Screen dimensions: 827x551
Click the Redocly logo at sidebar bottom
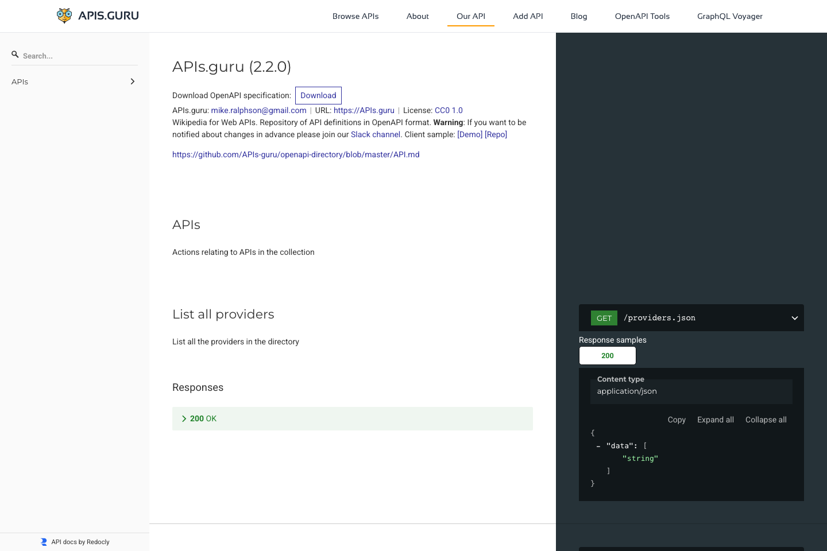[x=42, y=541]
